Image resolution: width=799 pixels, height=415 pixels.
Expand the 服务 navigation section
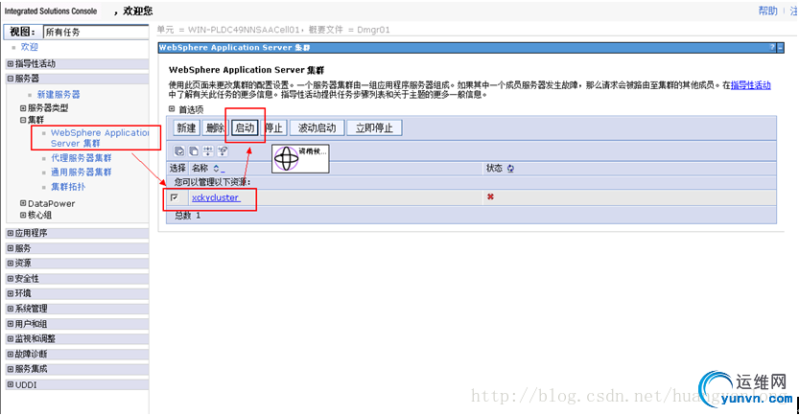pyautogui.click(x=11, y=248)
